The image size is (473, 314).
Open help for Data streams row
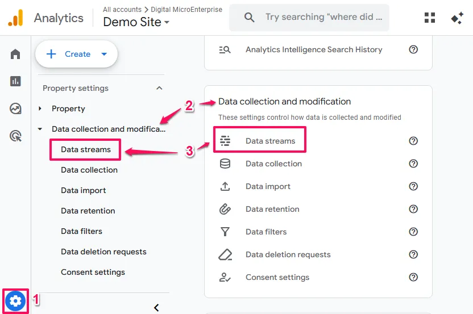pyautogui.click(x=413, y=141)
